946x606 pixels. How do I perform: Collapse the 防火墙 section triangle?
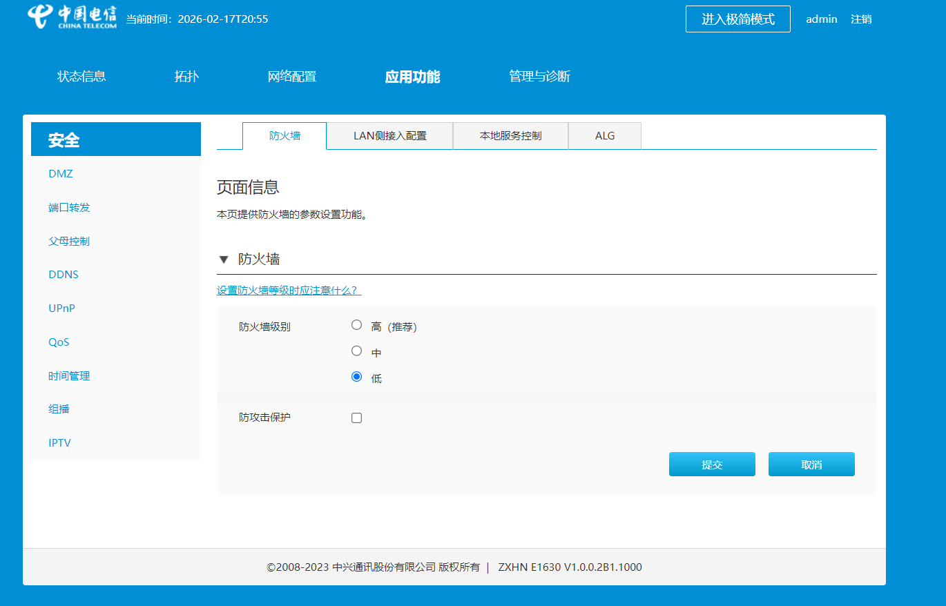point(223,260)
